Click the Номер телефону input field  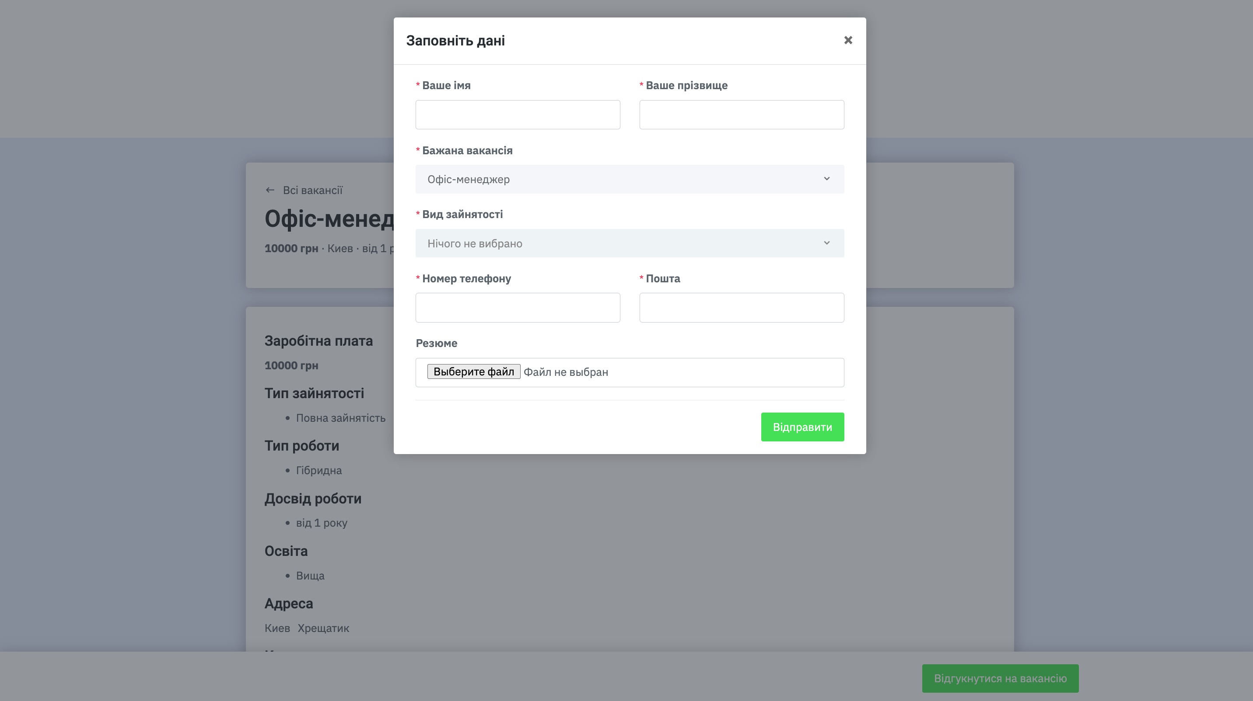tap(518, 308)
